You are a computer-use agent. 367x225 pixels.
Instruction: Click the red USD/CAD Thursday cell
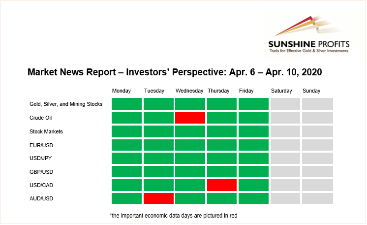pyautogui.click(x=222, y=185)
